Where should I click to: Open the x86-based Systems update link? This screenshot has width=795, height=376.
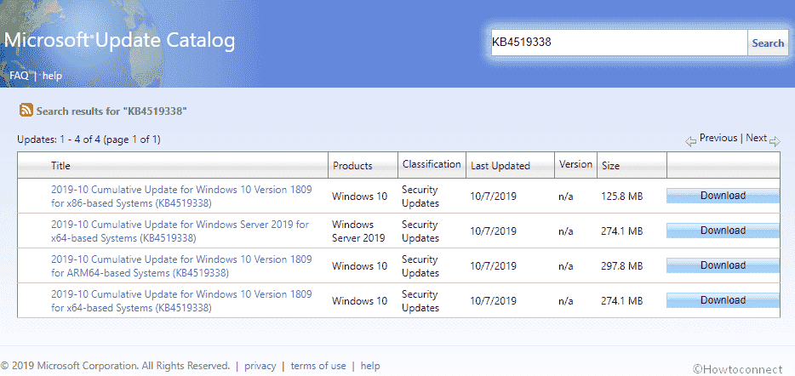(x=181, y=197)
